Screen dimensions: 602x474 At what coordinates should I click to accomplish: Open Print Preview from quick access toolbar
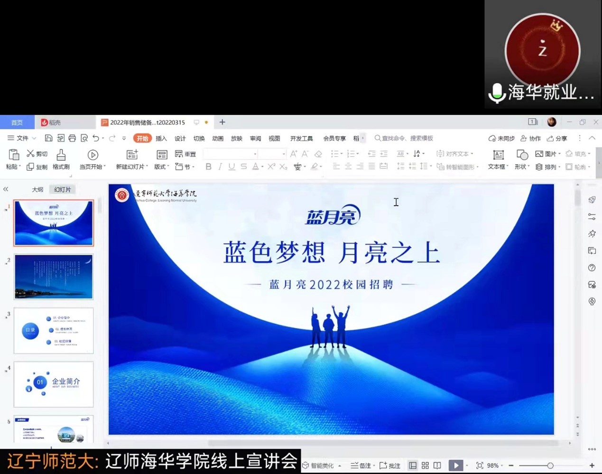pyautogui.click(x=84, y=138)
